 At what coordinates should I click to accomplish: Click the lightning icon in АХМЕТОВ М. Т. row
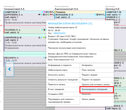point(42,12)
